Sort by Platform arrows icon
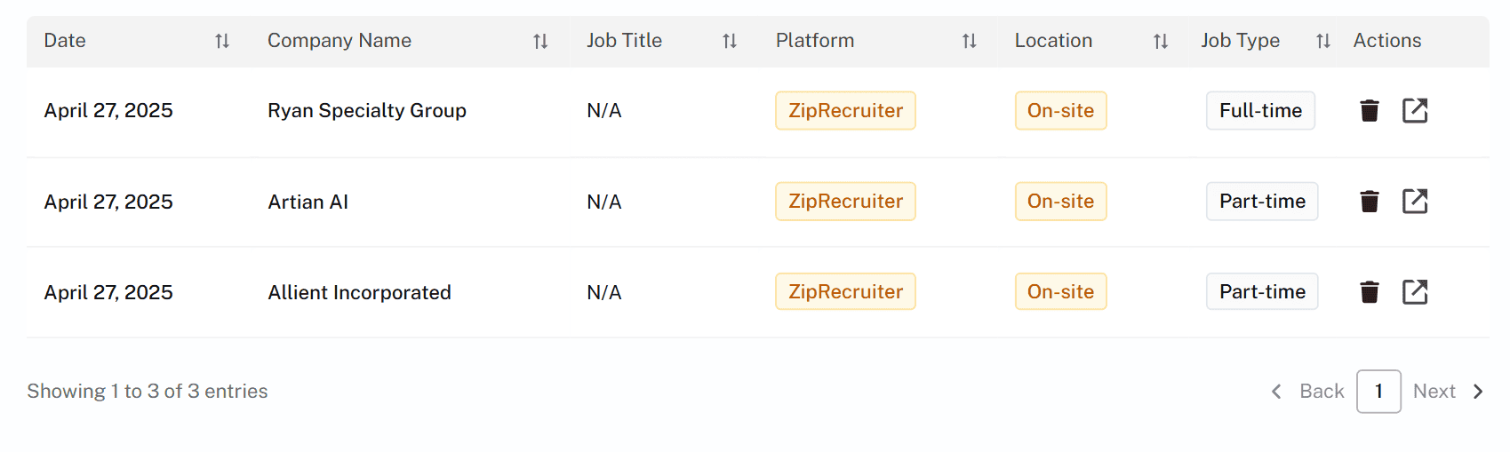This screenshot has width=1510, height=452. click(x=970, y=41)
